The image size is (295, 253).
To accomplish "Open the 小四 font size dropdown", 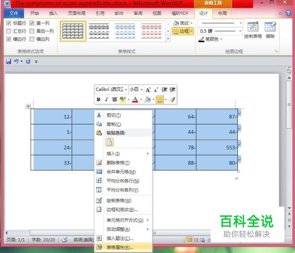I will 141,89.
